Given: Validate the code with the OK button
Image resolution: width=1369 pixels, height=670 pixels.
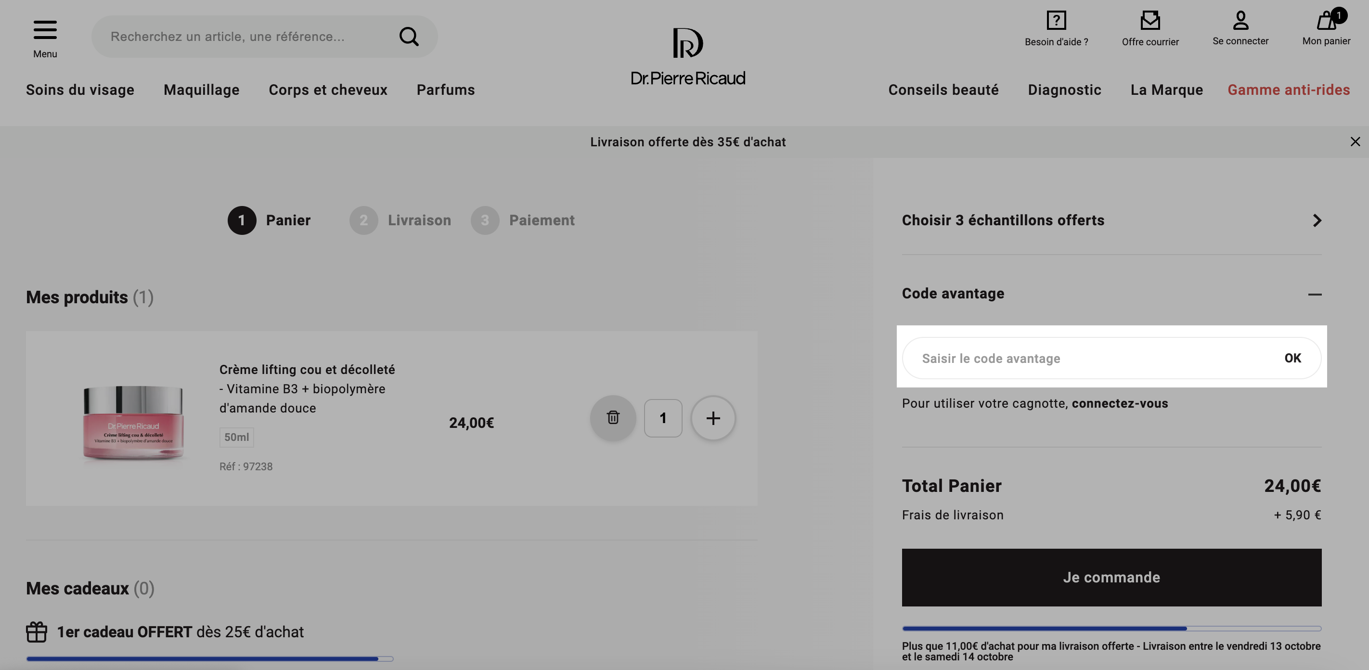Looking at the screenshot, I should click(1292, 358).
